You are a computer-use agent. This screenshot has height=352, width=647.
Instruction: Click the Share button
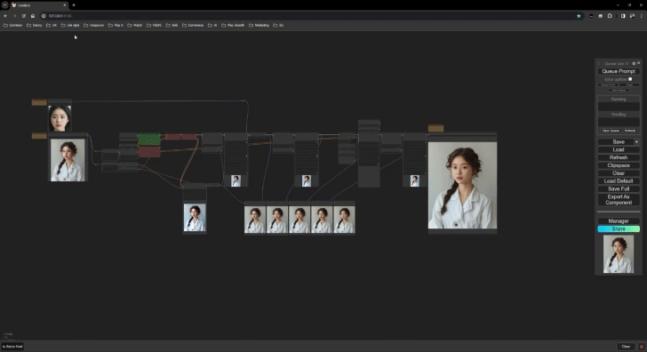pyautogui.click(x=619, y=228)
